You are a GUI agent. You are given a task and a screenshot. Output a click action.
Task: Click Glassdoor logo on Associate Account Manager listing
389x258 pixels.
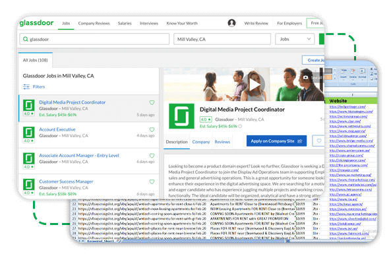[29, 158]
